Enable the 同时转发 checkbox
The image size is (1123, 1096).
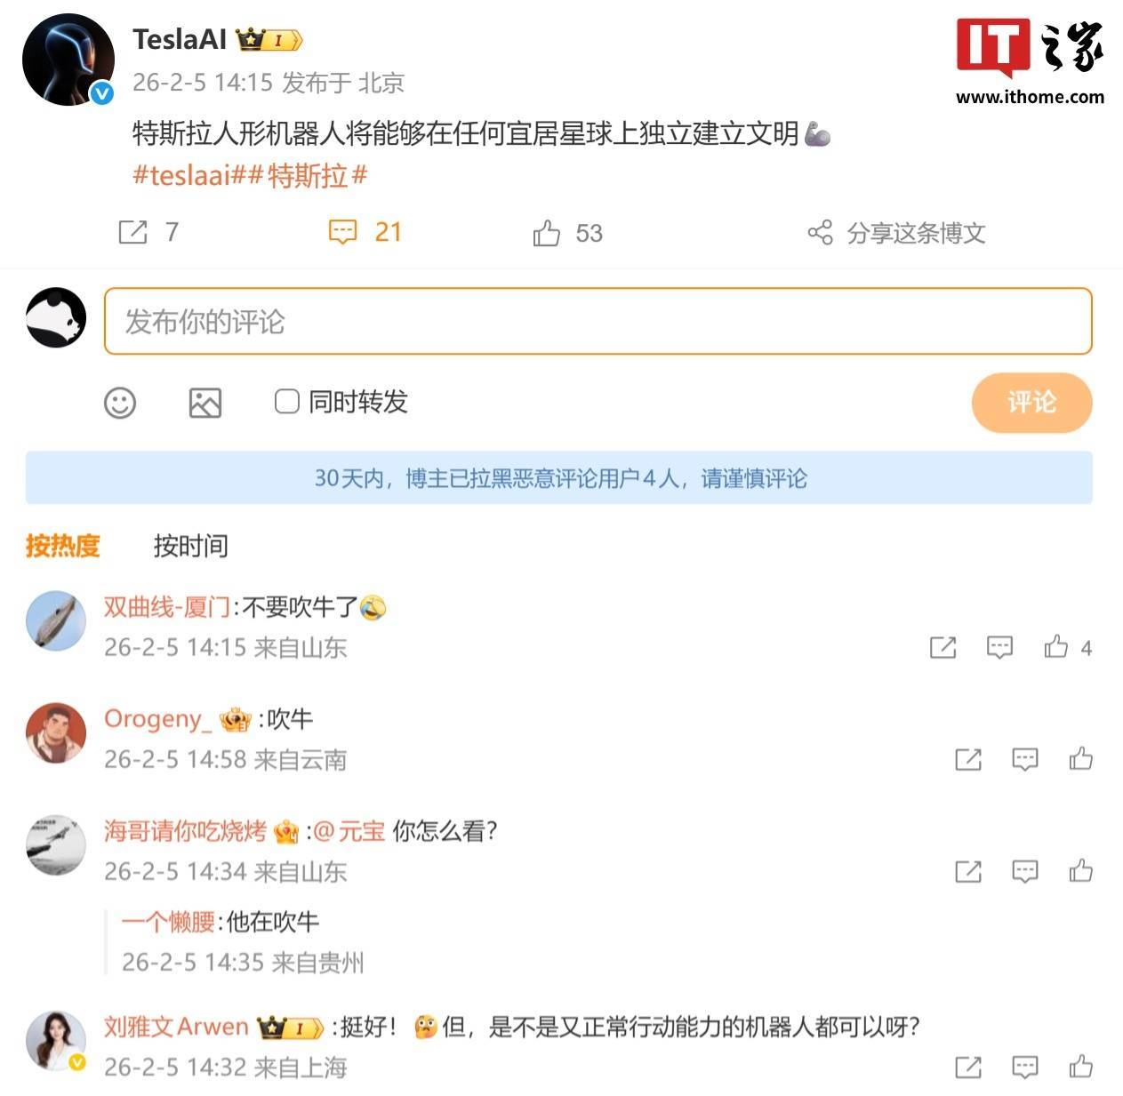pos(286,402)
